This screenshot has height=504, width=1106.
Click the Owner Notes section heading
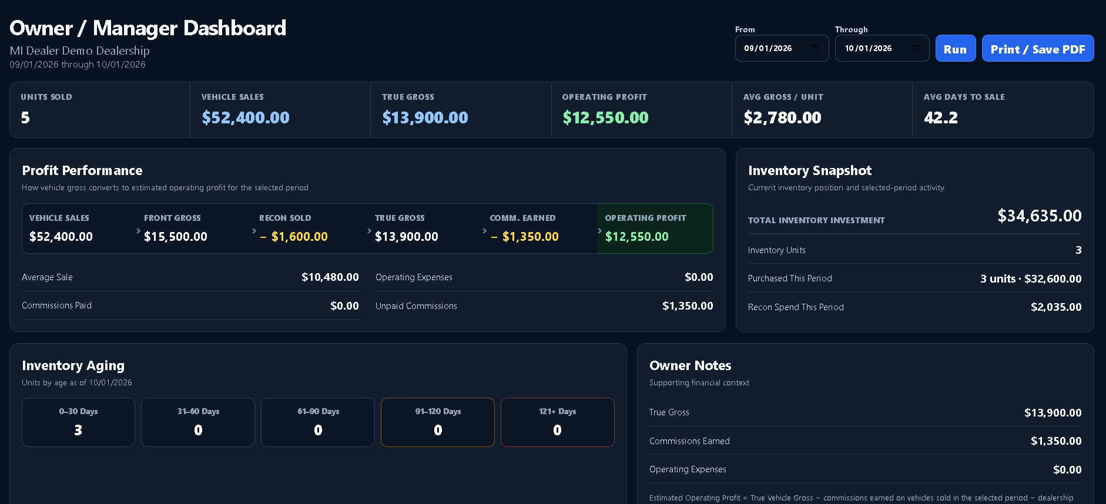pyautogui.click(x=691, y=365)
